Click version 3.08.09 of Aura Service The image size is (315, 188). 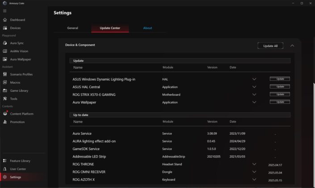[x=212, y=133]
